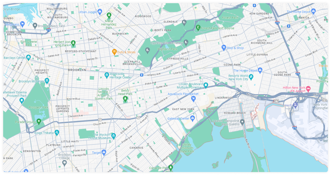Select the Gateway Center shopping pin
This screenshot has height=175, width=331.
point(192,118)
